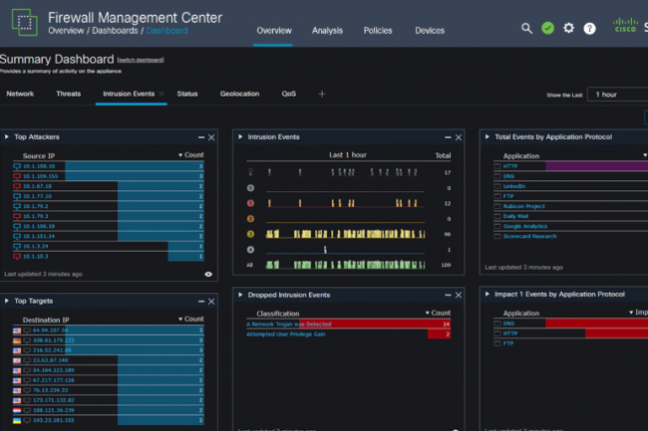
Task: Check the HTTP box in Total Events widget
Action: (x=497, y=166)
